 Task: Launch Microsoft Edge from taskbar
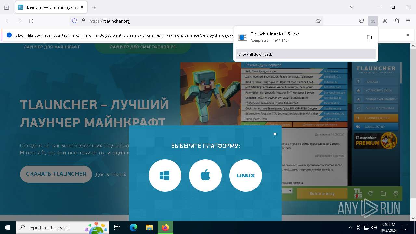pos(134,227)
